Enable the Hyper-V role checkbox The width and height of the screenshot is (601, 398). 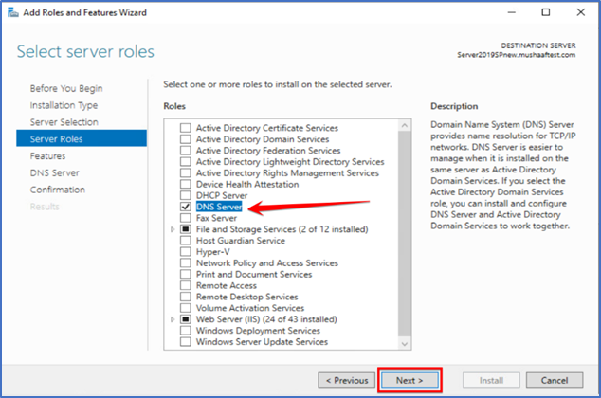pos(186,252)
